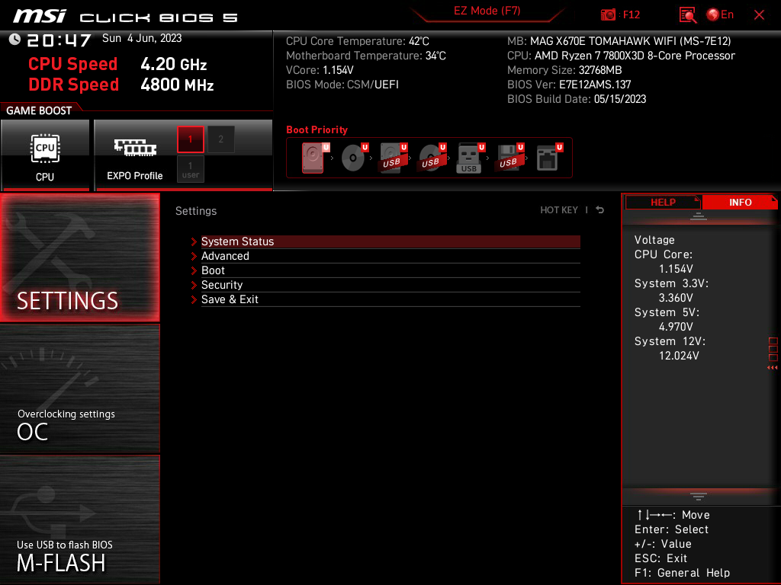Select the optical disc boot device icon
Screen dimensions: 781x585
click(353, 158)
